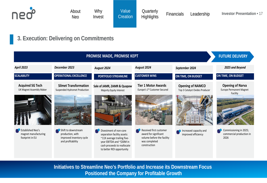Open the Tier 1 motor factory floor photo

pos(154,110)
